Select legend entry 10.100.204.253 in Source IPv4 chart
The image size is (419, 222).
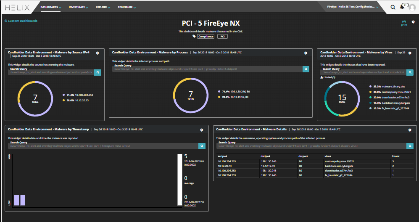(x=78, y=95)
